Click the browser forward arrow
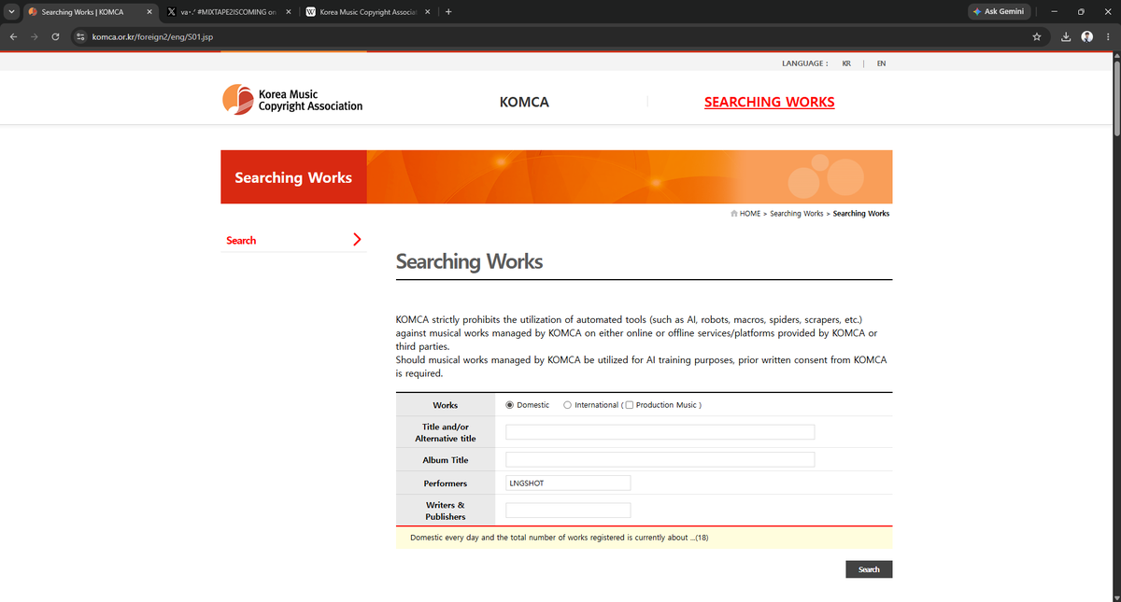The height and width of the screenshot is (602, 1121). pos(35,36)
